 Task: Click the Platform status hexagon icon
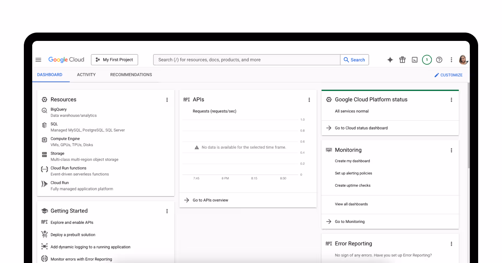tap(329, 99)
